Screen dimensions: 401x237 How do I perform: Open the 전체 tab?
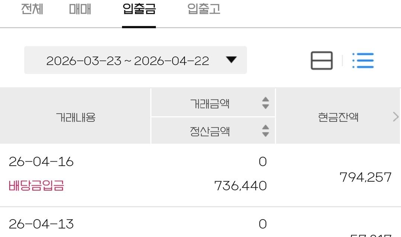tap(32, 9)
